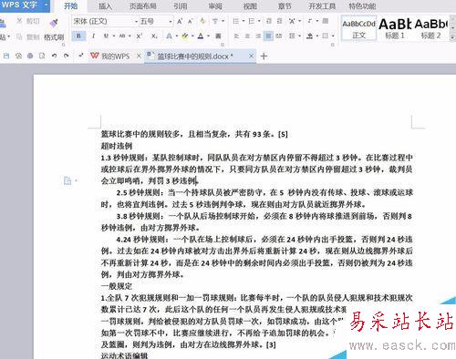Viewport: 456px width, 359px height.
Task: Click the heading text 超时违例
Action: (x=117, y=146)
